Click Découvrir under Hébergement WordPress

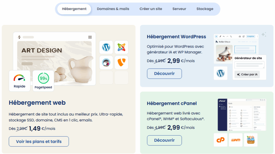(x=164, y=74)
